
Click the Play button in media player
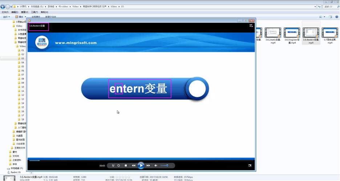click(141, 166)
